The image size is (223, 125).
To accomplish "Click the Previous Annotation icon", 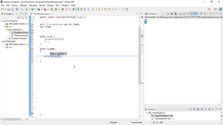I will pyautogui.click(x=99, y=9).
